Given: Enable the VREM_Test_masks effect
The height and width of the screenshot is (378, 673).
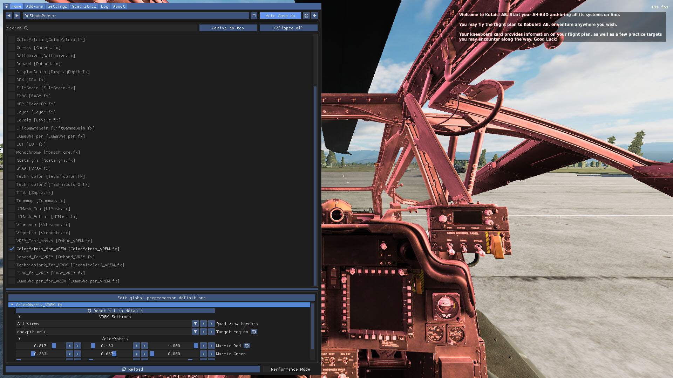Looking at the screenshot, I should point(12,241).
